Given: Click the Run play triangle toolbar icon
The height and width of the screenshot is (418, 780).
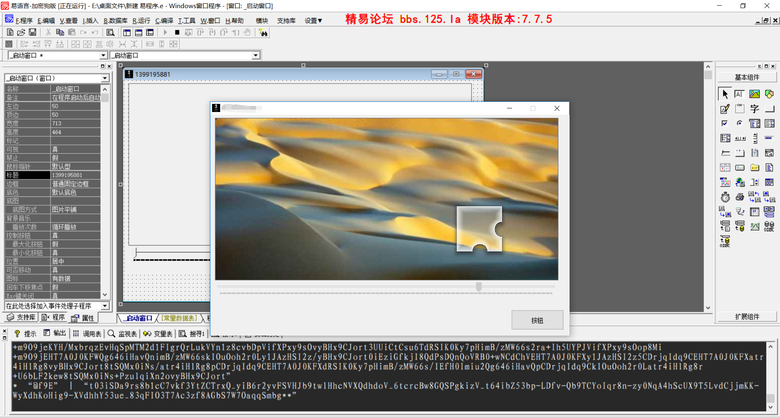Looking at the screenshot, I should [x=165, y=32].
